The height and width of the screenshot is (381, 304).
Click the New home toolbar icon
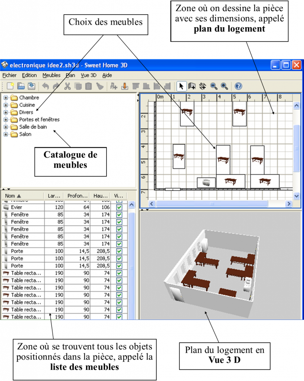tap(10, 86)
